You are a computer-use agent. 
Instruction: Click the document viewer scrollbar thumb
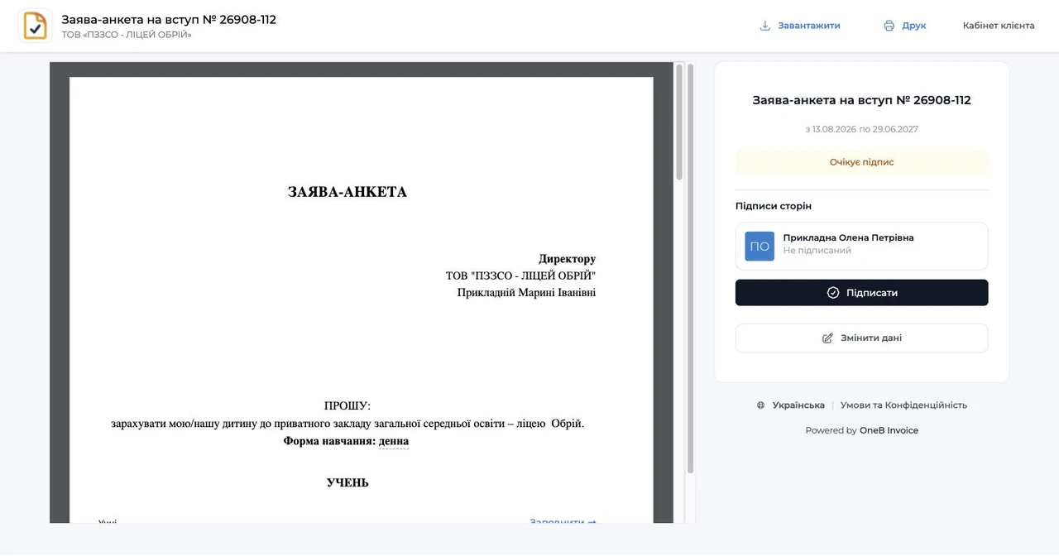(679, 122)
